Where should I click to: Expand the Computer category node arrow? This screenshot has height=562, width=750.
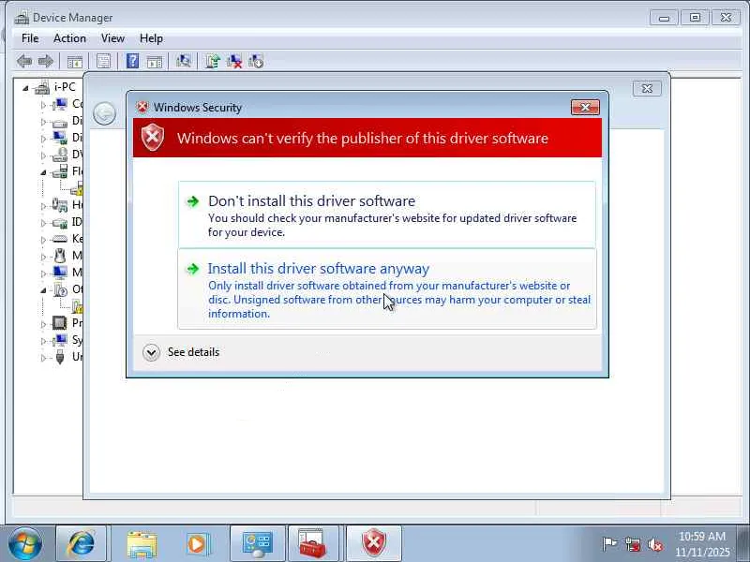pyautogui.click(x=43, y=105)
